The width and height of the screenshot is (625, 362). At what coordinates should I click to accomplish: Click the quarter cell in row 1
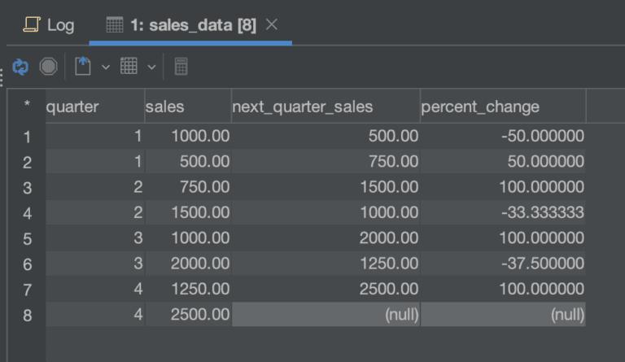pyautogui.click(x=95, y=136)
